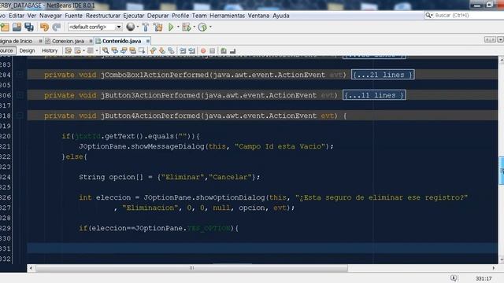
Task: Open the Profile project dropdown arrow
Action: click(210, 27)
